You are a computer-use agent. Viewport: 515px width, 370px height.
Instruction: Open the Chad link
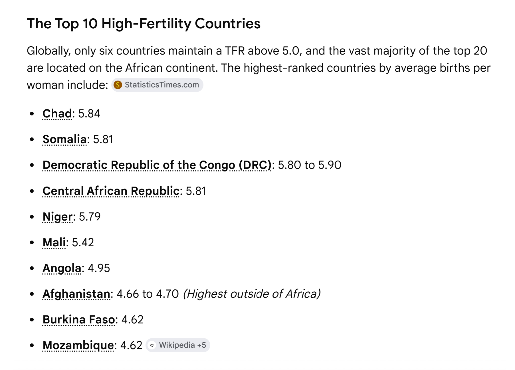tap(57, 113)
